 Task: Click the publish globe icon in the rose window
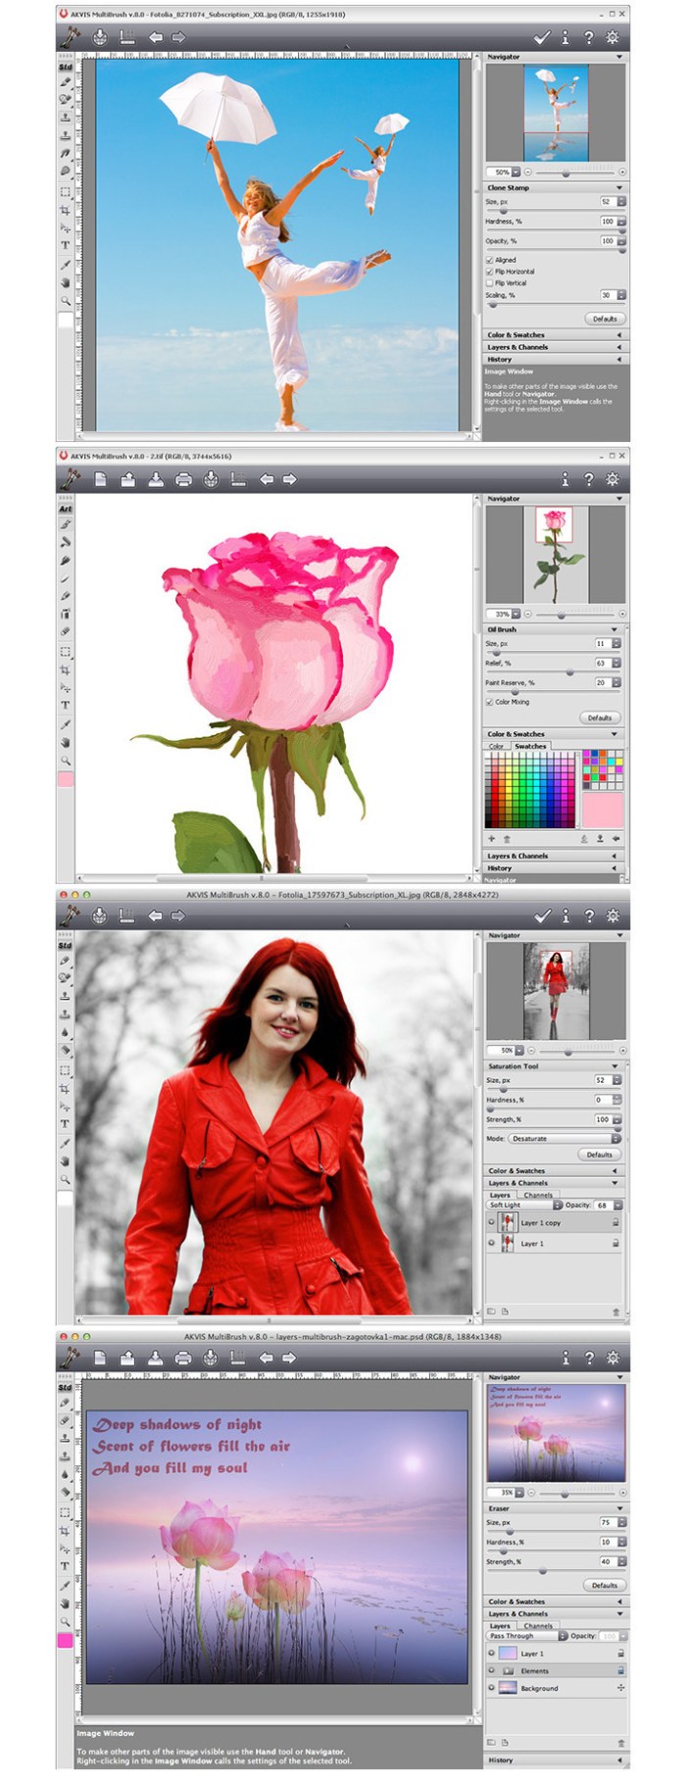click(x=210, y=479)
